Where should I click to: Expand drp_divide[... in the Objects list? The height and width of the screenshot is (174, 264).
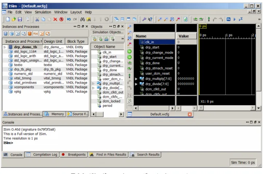93,88
